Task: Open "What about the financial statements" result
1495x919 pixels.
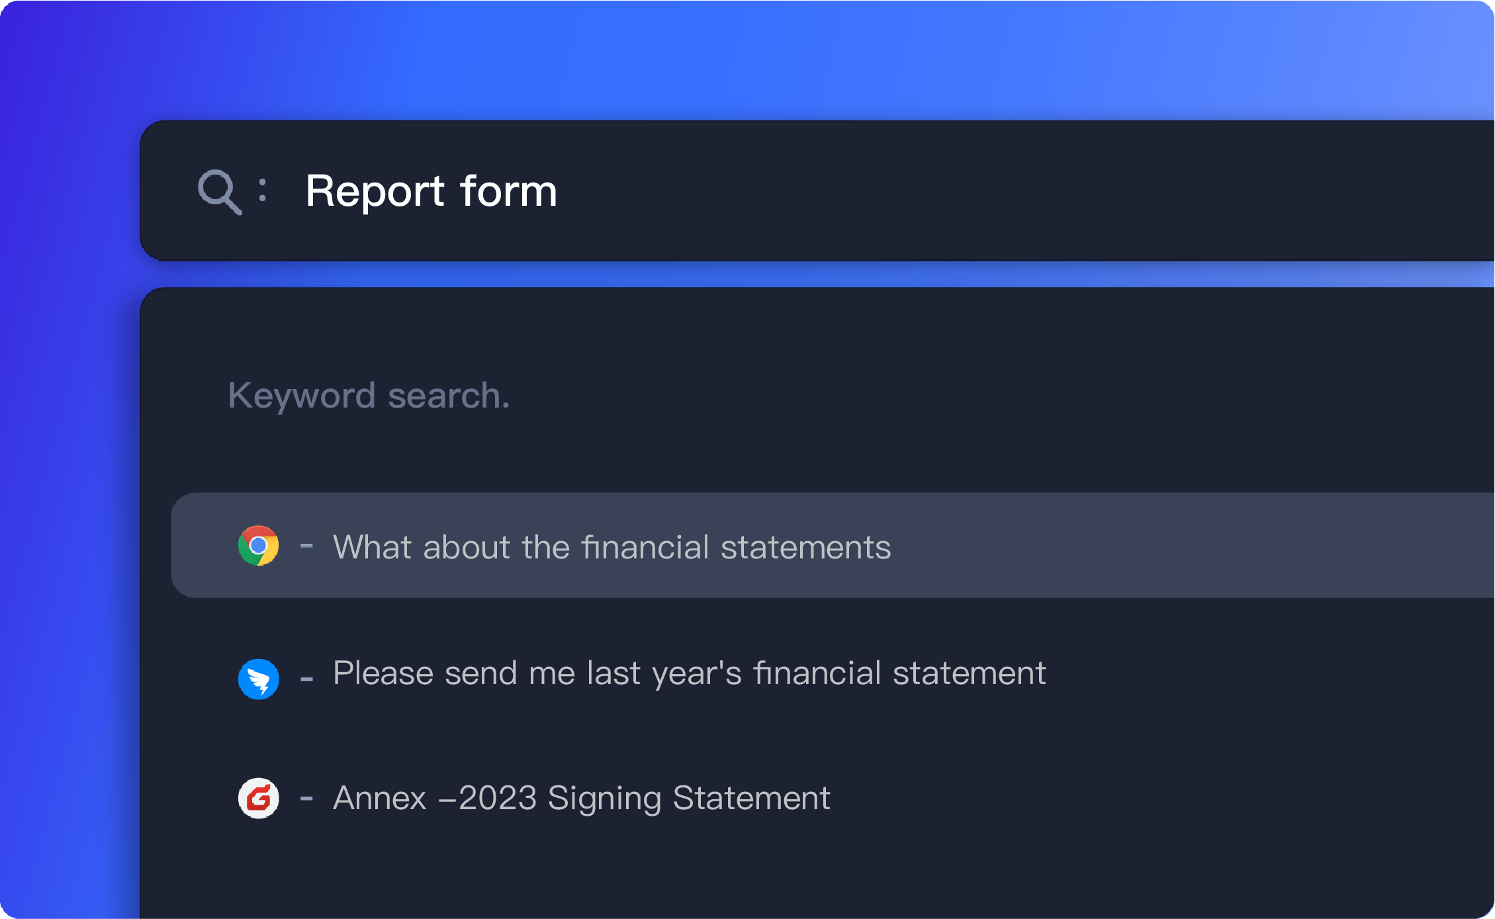Action: click(612, 547)
